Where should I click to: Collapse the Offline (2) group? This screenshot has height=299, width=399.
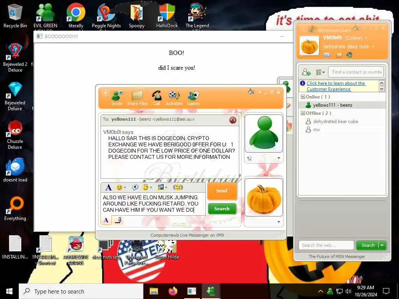click(x=303, y=113)
